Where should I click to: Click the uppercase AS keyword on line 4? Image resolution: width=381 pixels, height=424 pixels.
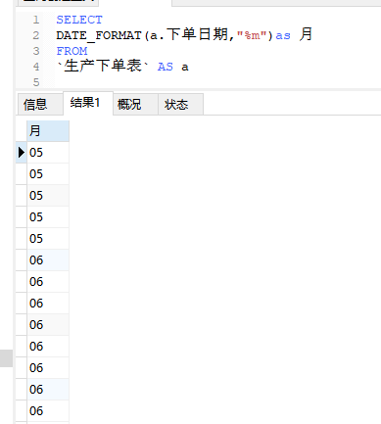[166, 67]
